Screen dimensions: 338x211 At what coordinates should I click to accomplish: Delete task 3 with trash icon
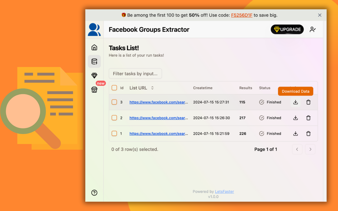(308, 102)
